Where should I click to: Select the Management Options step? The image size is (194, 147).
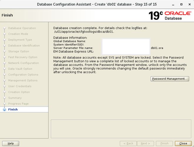click(x=23, y=80)
